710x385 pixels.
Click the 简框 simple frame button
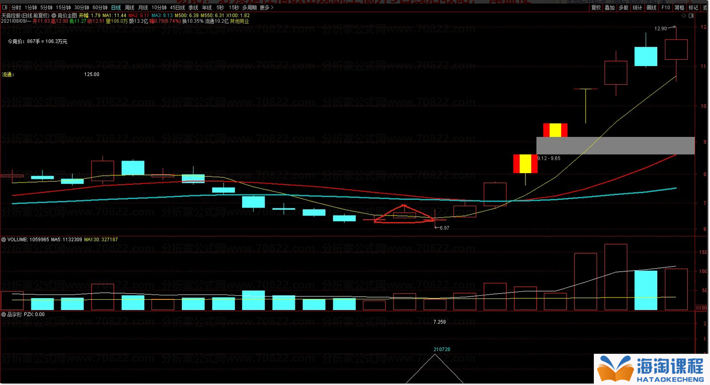click(680, 8)
